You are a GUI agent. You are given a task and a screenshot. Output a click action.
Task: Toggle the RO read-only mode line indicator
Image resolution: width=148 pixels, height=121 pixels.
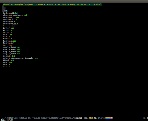click(x=95, y=118)
